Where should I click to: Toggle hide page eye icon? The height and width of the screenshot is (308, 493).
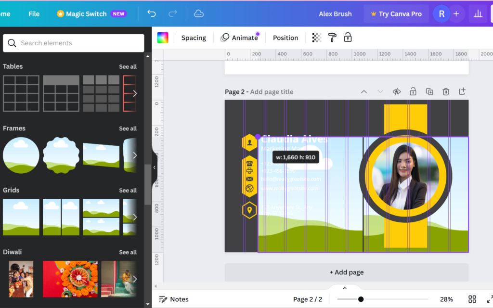tap(397, 92)
